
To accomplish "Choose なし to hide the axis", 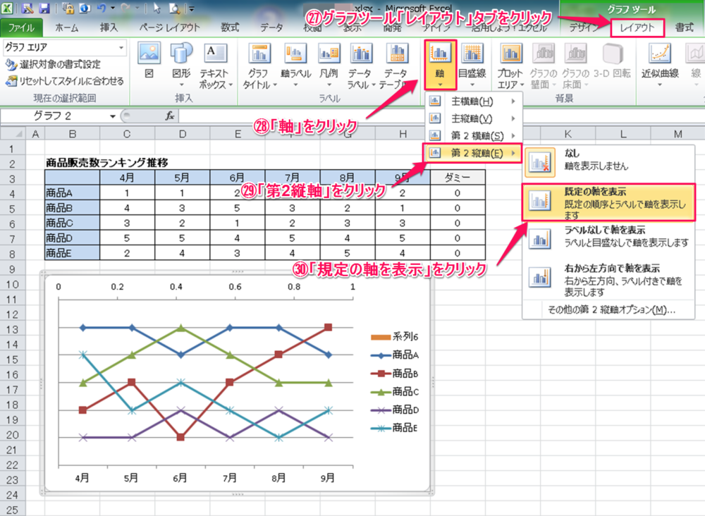I will pyautogui.click(x=608, y=160).
